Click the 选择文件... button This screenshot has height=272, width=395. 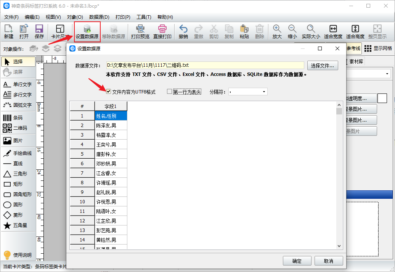pos(323,66)
